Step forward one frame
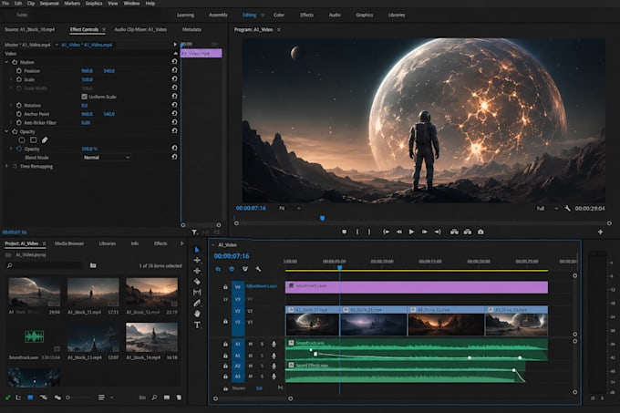 [425, 232]
